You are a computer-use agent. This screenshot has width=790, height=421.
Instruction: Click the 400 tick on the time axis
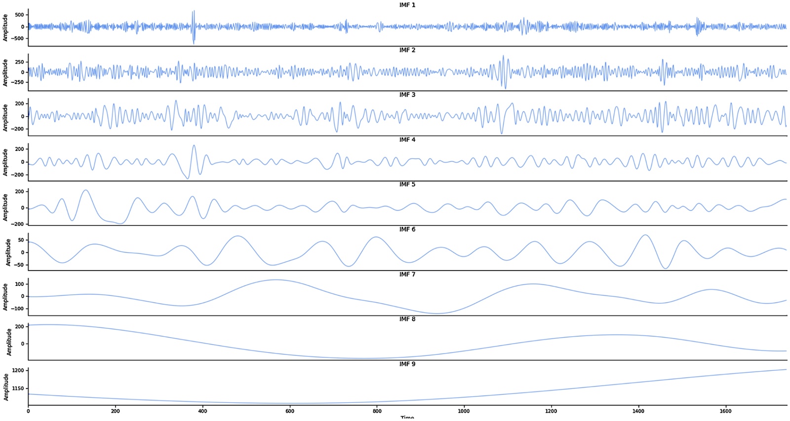(202, 411)
